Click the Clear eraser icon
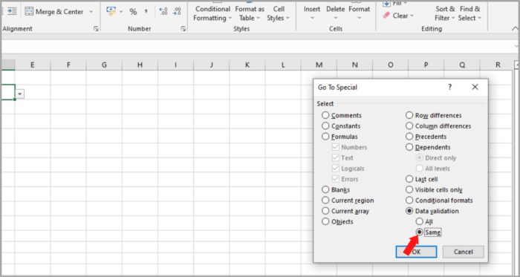Screen dimensions: 520x277 pos(386,16)
